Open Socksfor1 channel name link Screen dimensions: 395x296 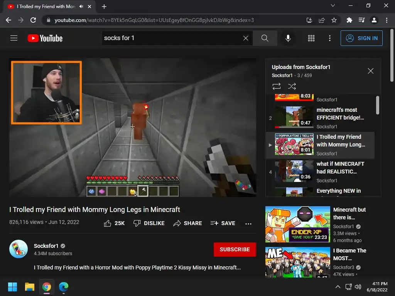coord(46,246)
